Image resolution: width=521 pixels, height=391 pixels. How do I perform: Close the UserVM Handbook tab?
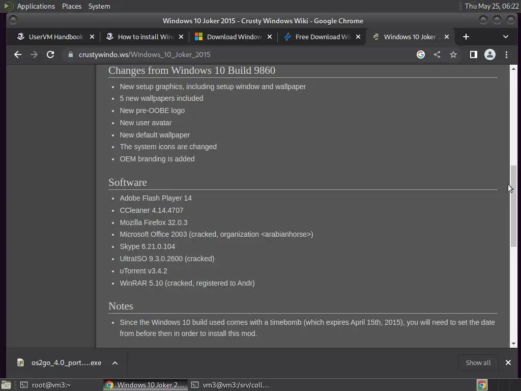(x=92, y=37)
